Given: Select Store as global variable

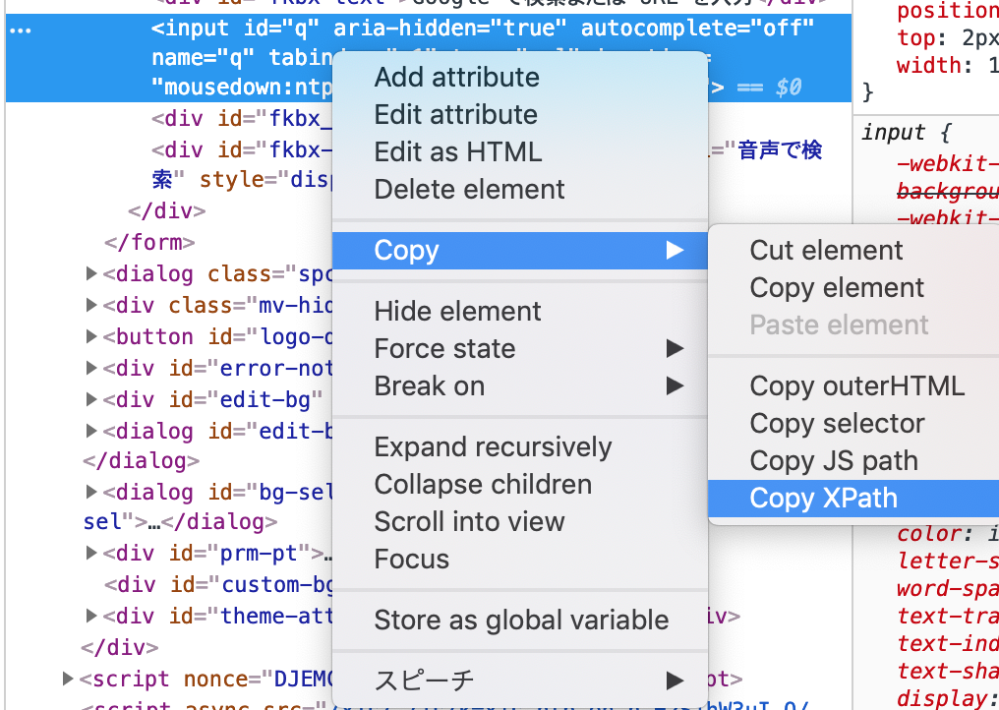Looking at the screenshot, I should pos(521,620).
